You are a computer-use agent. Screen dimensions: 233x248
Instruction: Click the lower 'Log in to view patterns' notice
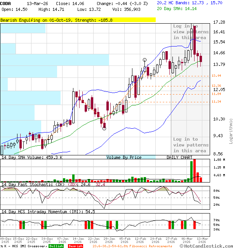pyautogui.click(x=191, y=145)
